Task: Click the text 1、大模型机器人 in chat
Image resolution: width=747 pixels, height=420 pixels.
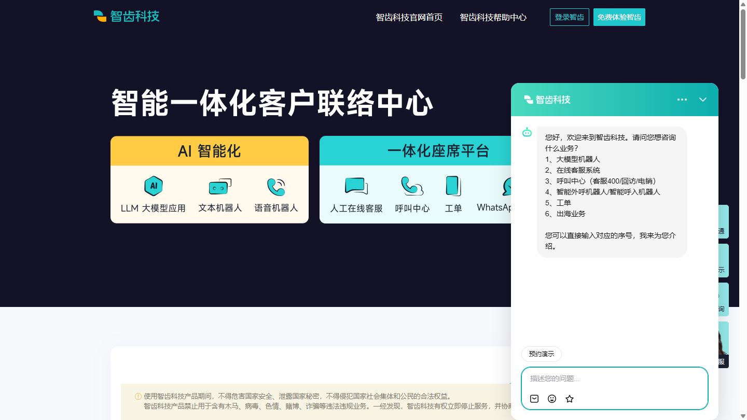Action: [573, 159]
